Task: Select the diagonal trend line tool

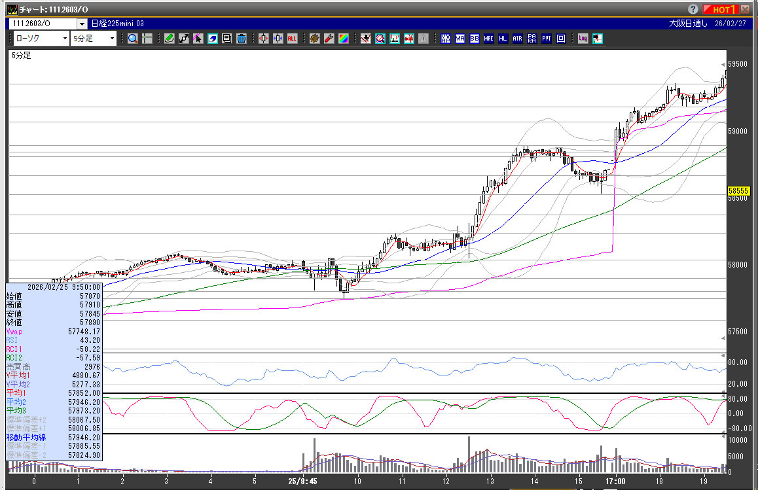Action: pos(183,39)
